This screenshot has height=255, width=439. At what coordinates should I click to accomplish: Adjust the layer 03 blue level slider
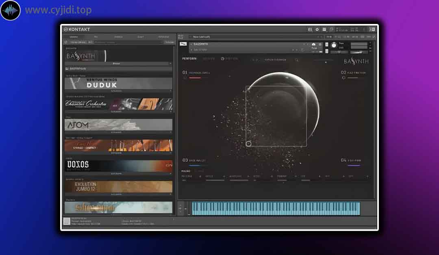pos(198,166)
